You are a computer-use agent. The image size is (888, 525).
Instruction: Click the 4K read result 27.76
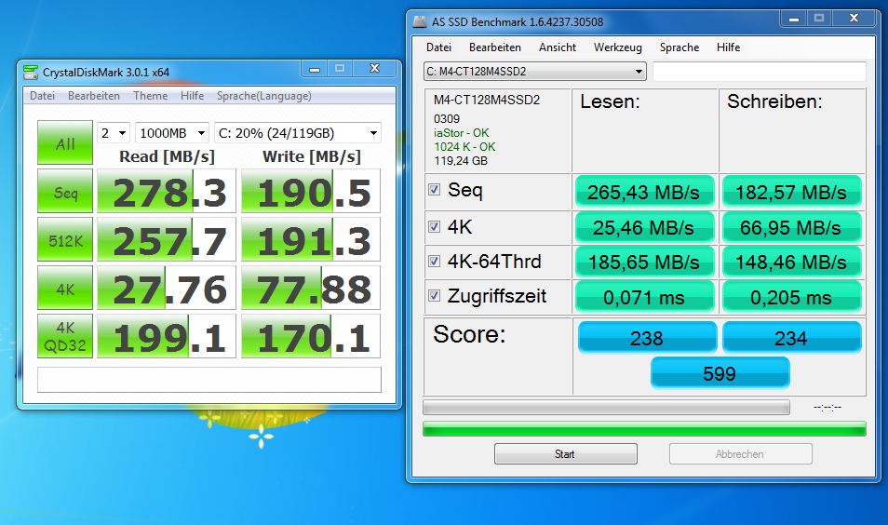click(x=167, y=288)
